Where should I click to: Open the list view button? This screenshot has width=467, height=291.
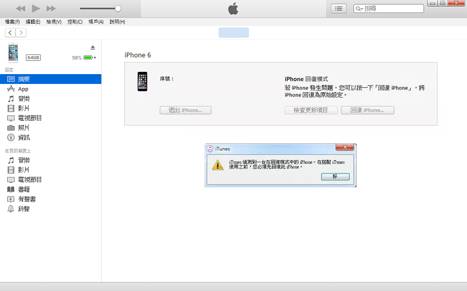tap(338, 9)
